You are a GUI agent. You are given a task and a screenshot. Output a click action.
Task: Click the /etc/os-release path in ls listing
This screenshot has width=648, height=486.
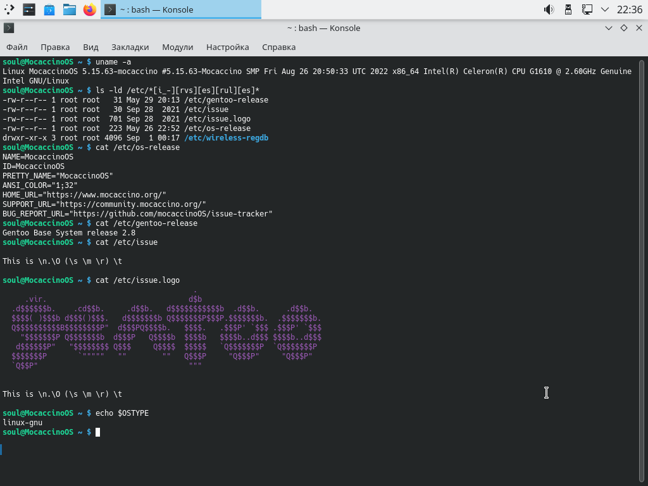coord(218,128)
